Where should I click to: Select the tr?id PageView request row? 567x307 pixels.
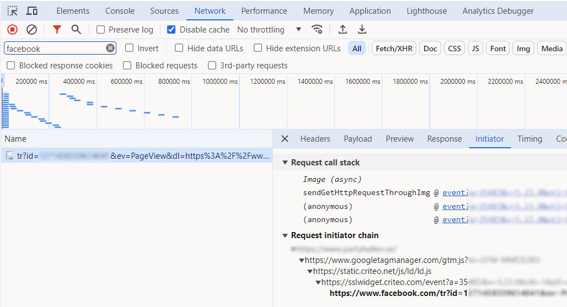(137, 155)
